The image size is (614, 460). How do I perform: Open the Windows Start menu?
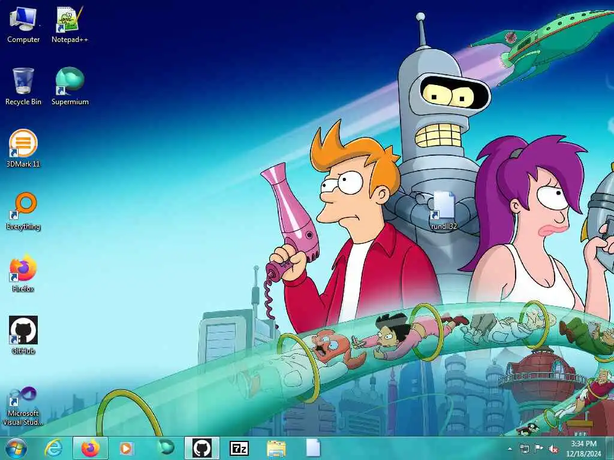(16, 448)
